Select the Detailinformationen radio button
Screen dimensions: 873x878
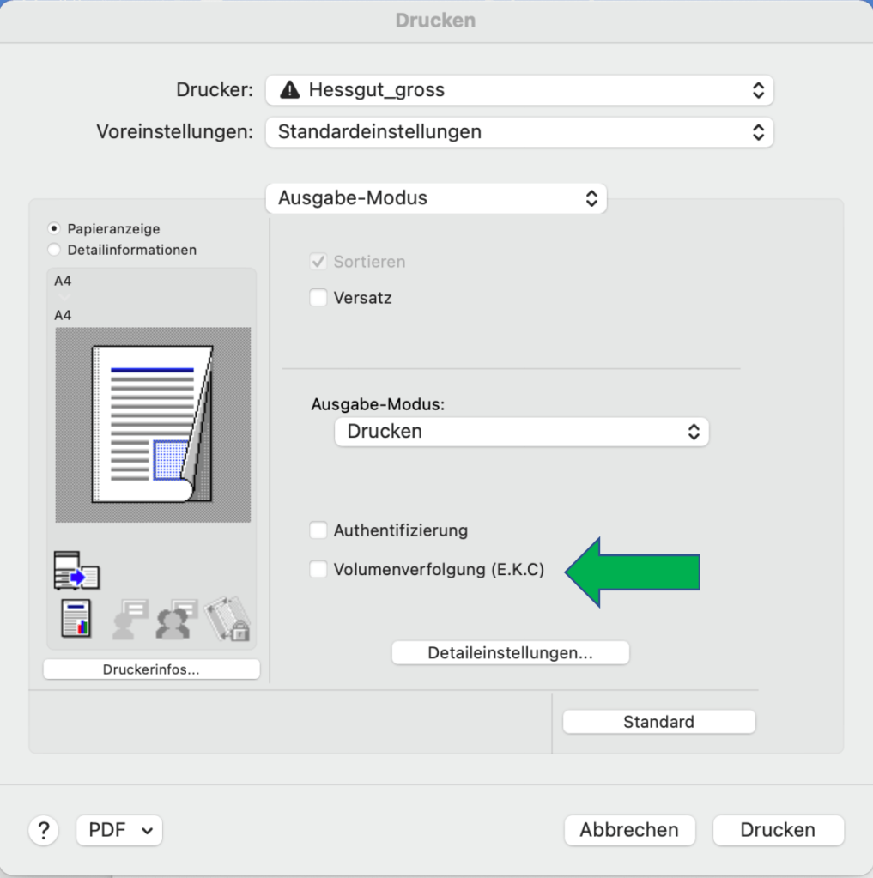pyautogui.click(x=55, y=251)
